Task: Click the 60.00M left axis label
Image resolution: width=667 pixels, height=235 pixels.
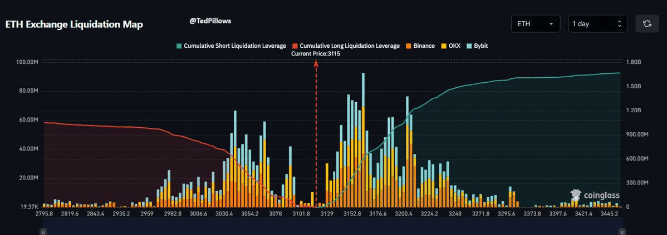Action: 28,120
